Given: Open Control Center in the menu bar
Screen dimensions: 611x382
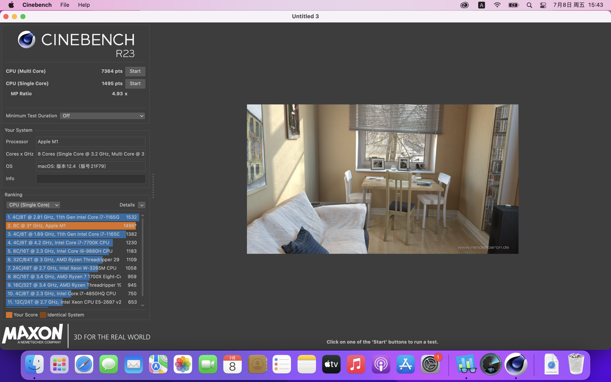Looking at the screenshot, I should 543,5.
